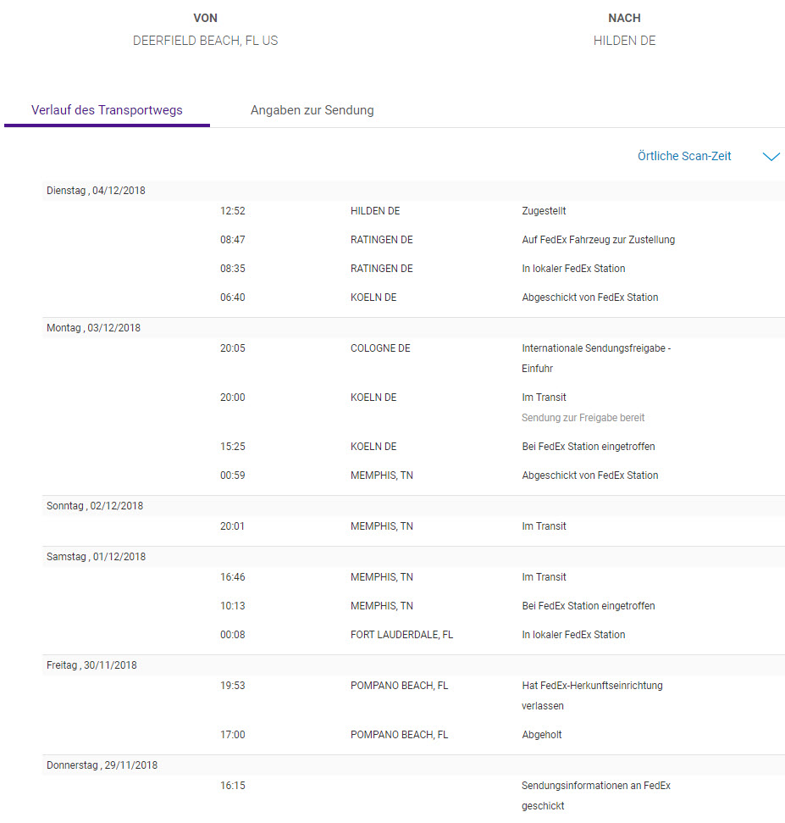Open the Örtliche Scan-Zeit dropdown label

pyautogui.click(x=684, y=157)
